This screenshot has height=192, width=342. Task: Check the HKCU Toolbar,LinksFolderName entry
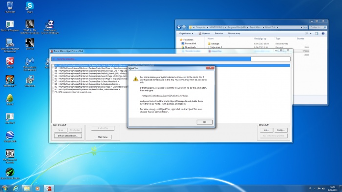click(x=53, y=89)
